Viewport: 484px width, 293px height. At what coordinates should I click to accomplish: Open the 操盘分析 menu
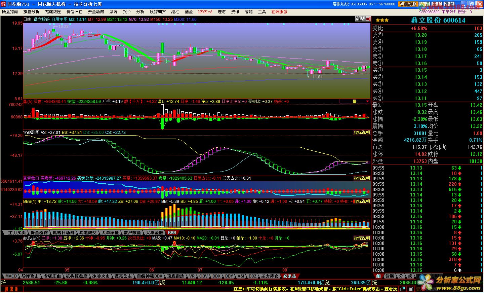[x=32, y=12]
